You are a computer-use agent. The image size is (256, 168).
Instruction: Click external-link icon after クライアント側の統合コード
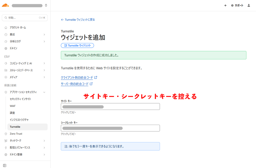tap(96, 78)
